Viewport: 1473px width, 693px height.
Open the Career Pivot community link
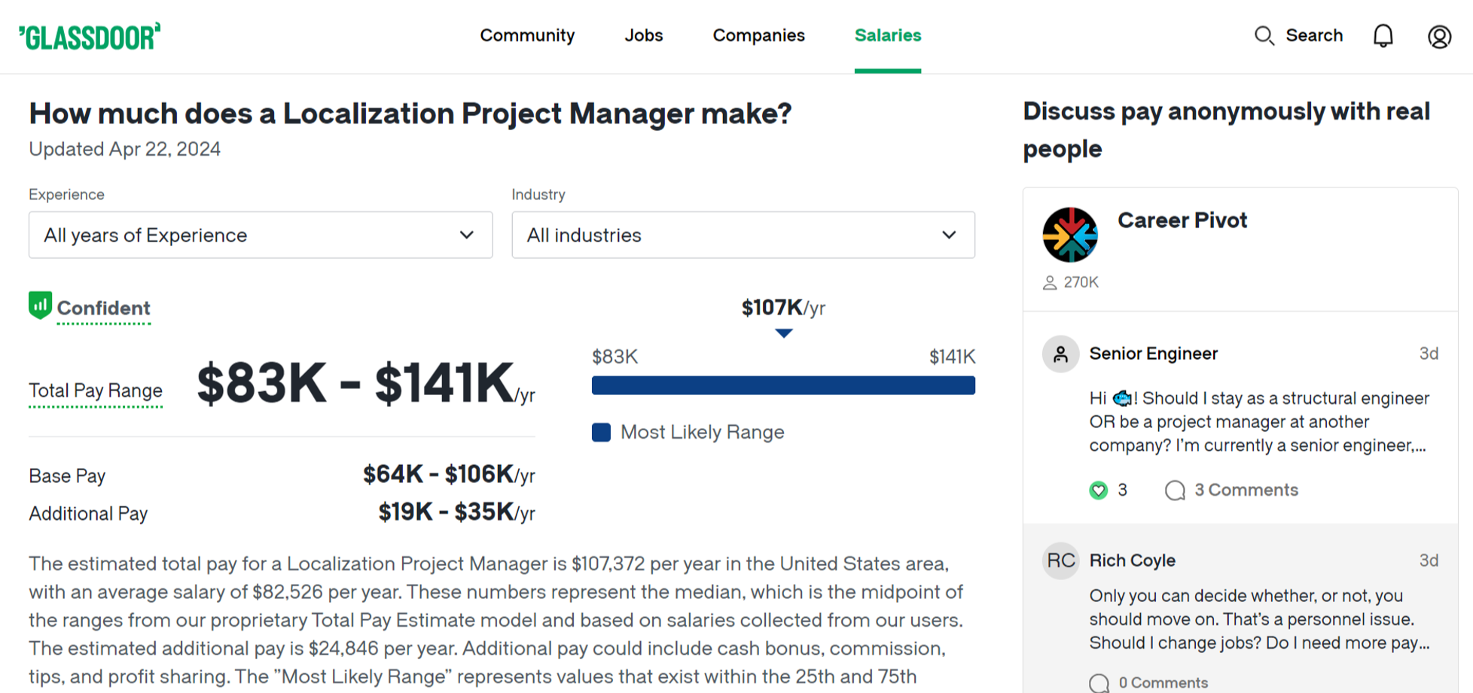pyautogui.click(x=1182, y=220)
